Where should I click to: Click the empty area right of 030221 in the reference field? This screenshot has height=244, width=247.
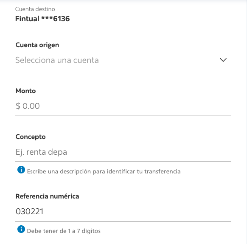[137, 212]
